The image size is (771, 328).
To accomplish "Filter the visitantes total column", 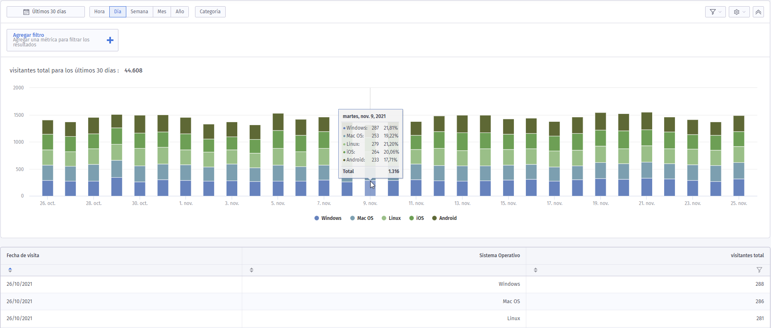I will point(759,270).
